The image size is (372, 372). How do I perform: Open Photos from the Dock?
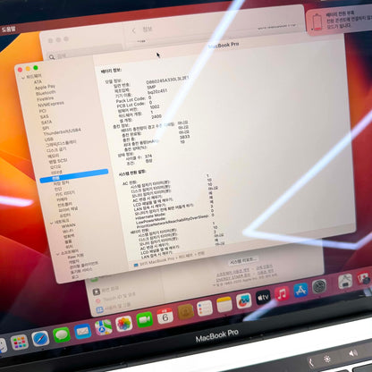(123, 324)
